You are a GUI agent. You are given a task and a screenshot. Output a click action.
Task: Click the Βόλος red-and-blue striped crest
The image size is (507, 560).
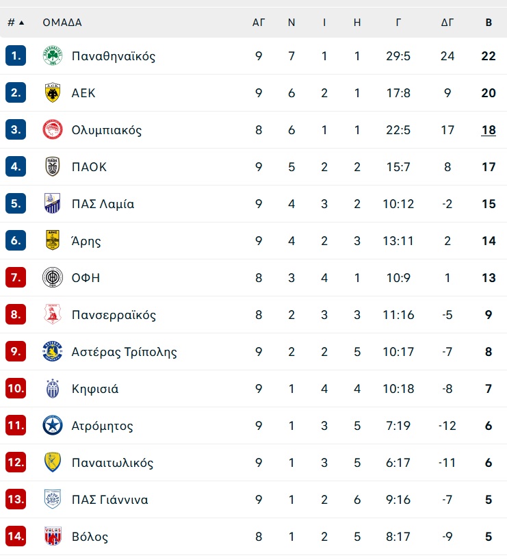coord(53,536)
